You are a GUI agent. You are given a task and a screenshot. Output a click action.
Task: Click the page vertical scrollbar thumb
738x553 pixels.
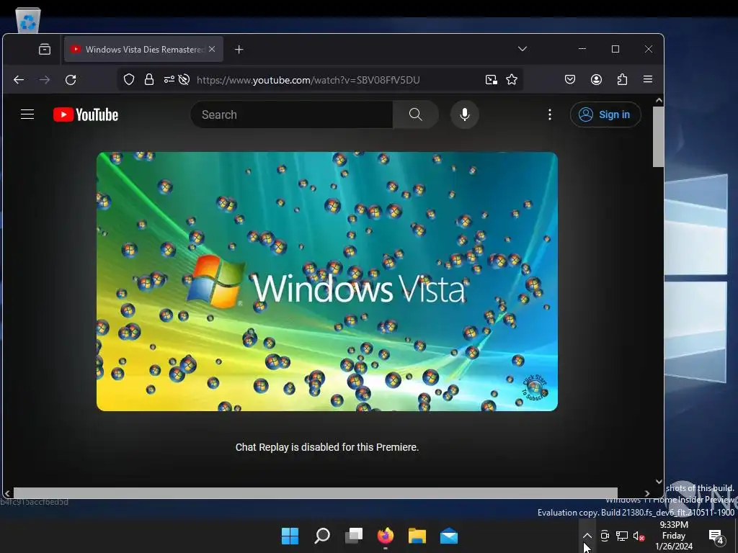point(659,136)
